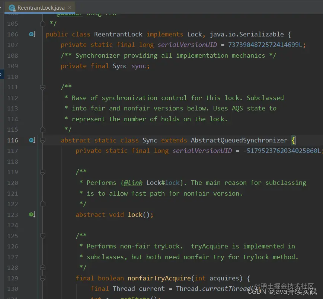Follow the Lock#lock Javadoc link

point(163,183)
